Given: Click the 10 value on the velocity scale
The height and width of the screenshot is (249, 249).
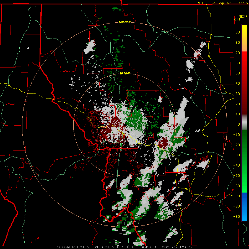Looking at the screenshot, I should (238, 114).
